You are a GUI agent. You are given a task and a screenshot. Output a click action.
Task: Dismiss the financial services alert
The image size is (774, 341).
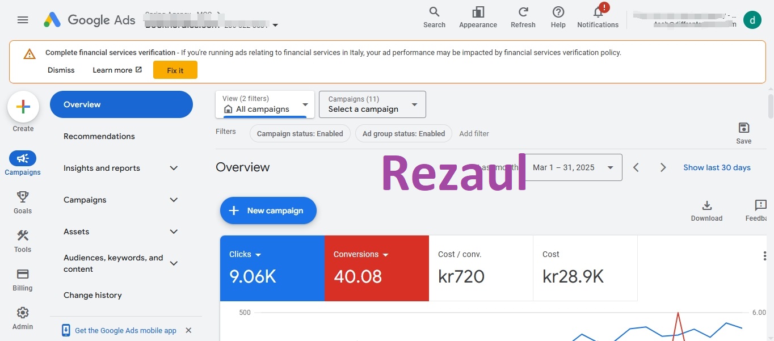click(x=61, y=70)
